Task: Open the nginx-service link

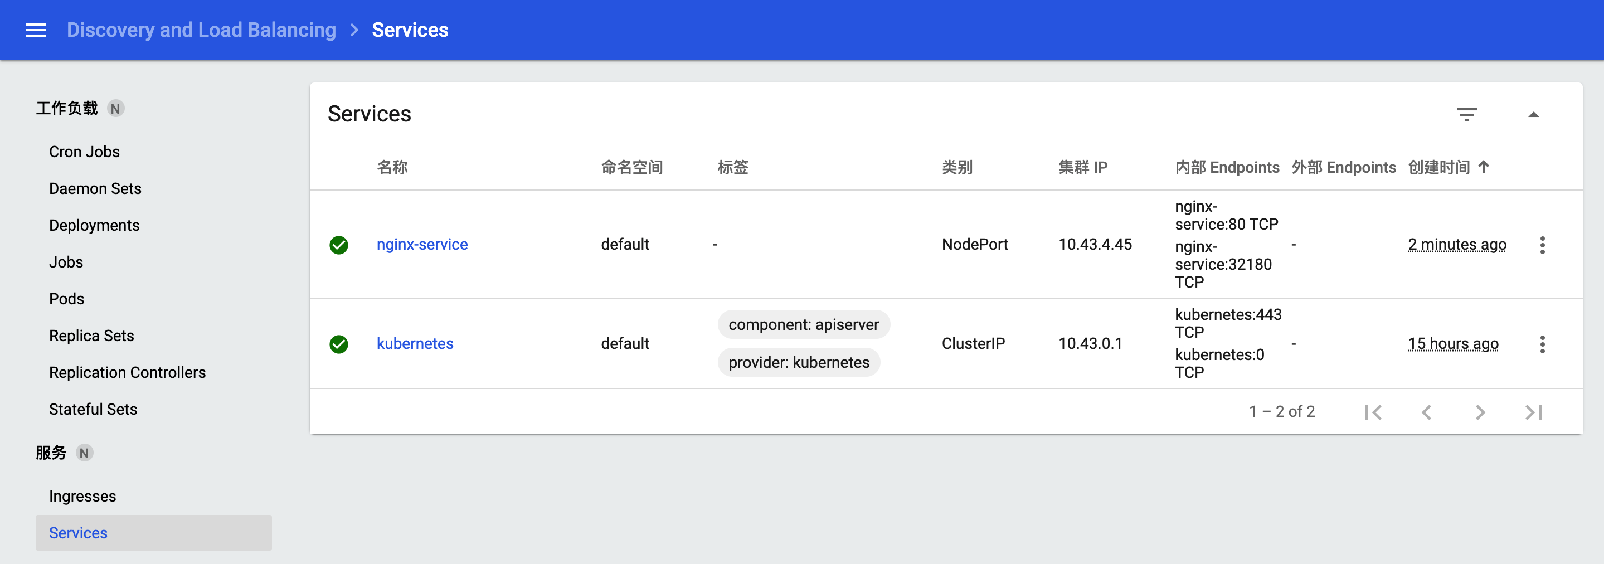Action: (x=422, y=244)
